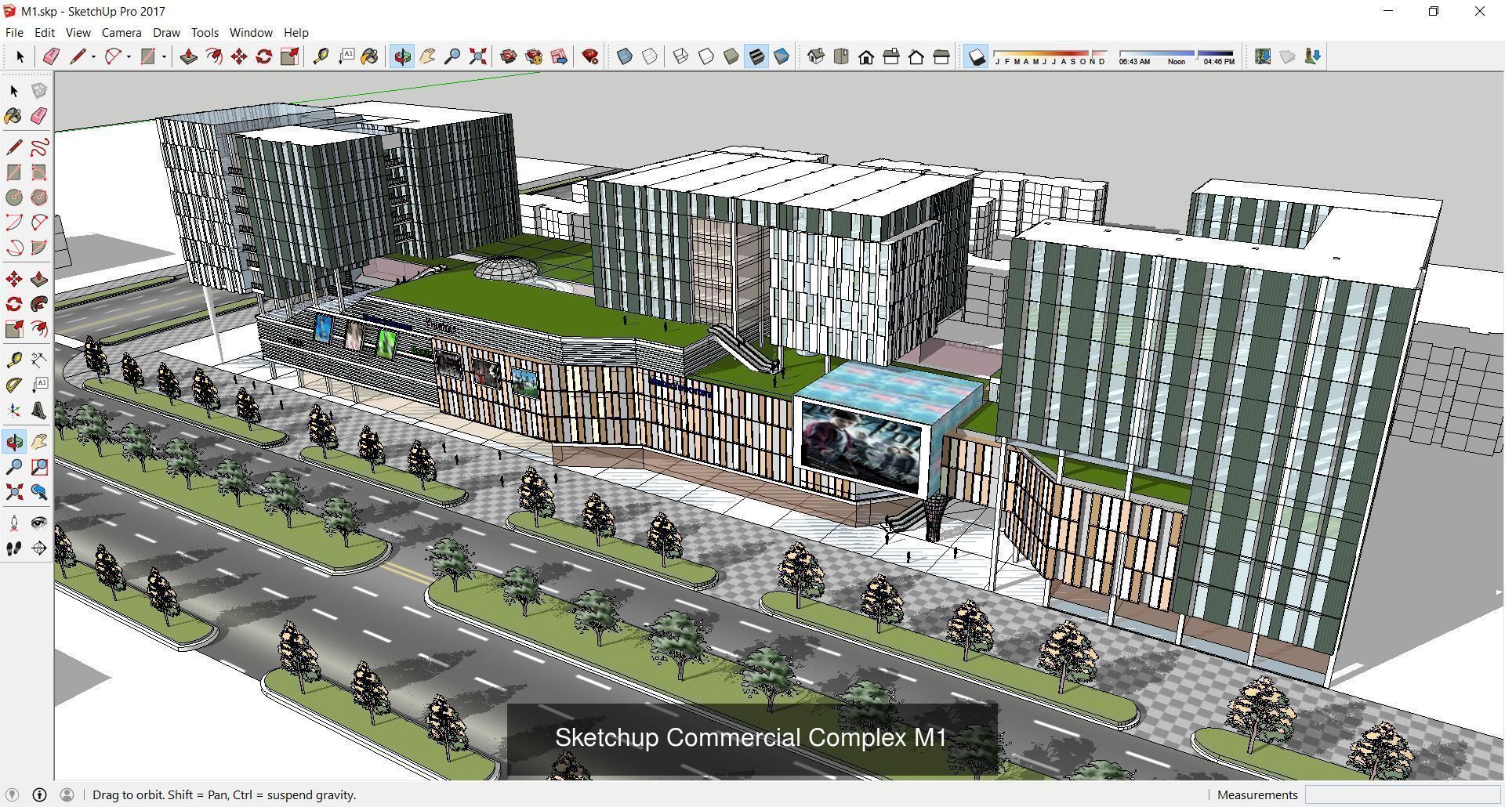Enable Monochrome face style
Image resolution: width=1505 pixels, height=807 pixels.
tap(782, 56)
